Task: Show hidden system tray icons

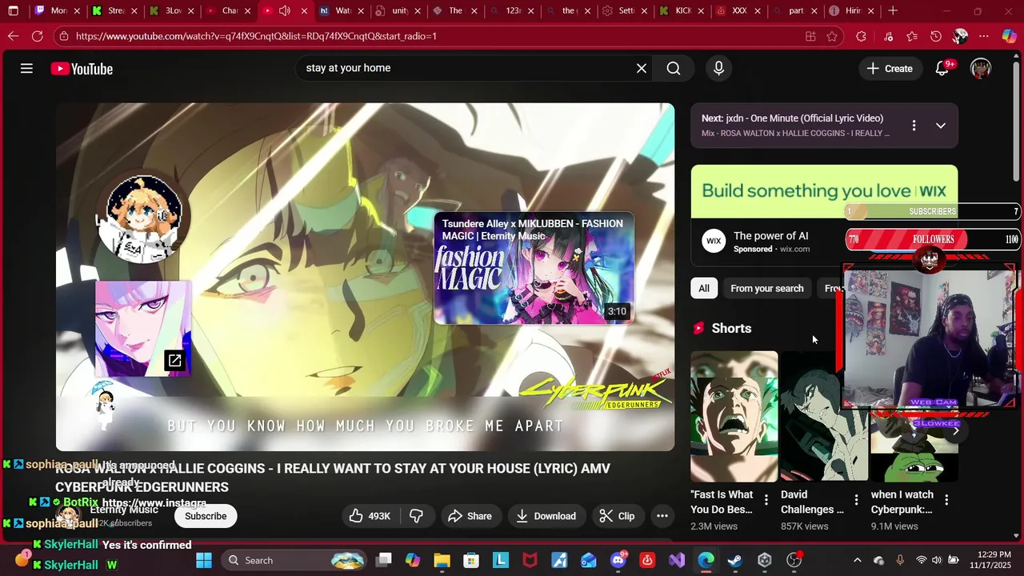Action: click(x=858, y=560)
